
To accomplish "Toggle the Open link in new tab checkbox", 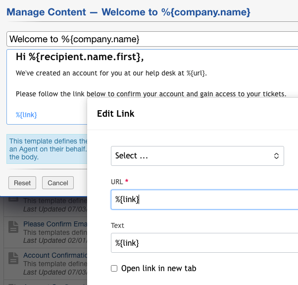I will (x=114, y=269).
